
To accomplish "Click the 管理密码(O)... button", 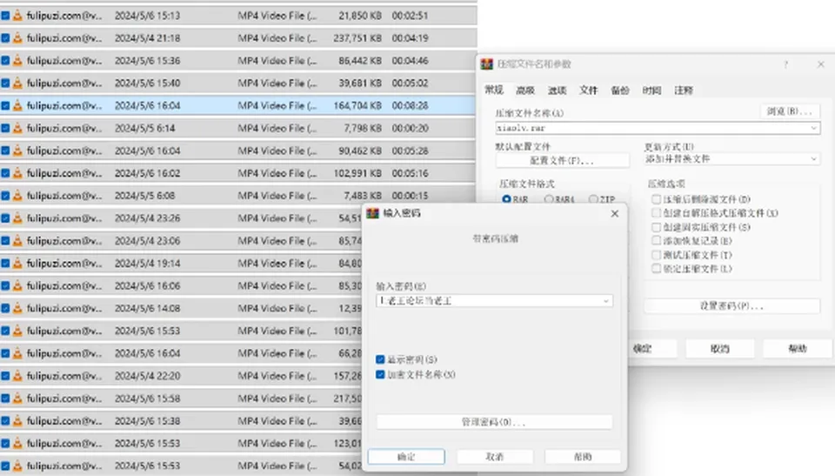I will point(494,422).
